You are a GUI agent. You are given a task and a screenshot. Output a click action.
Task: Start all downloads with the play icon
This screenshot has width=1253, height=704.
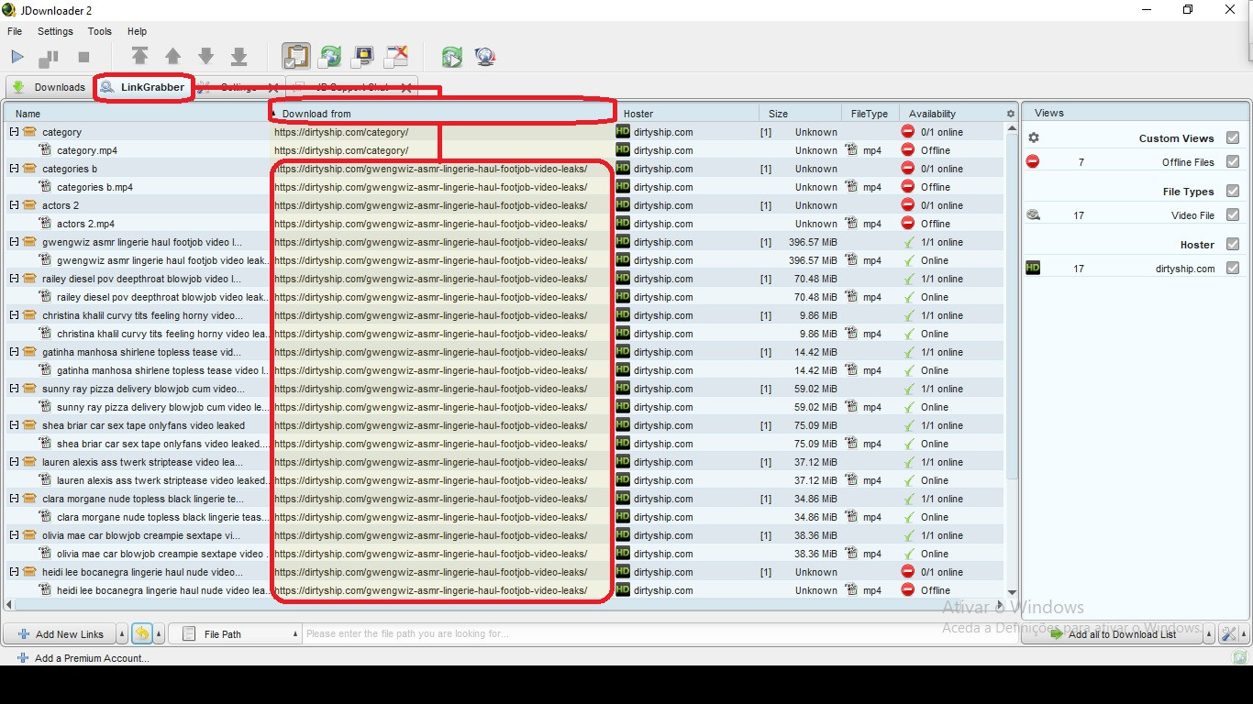click(17, 57)
